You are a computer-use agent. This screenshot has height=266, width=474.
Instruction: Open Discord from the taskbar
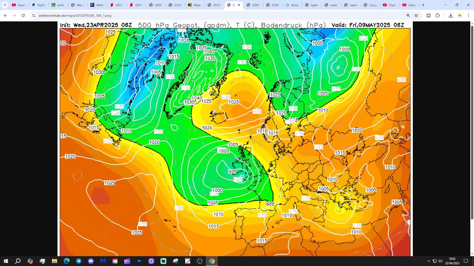point(91,261)
